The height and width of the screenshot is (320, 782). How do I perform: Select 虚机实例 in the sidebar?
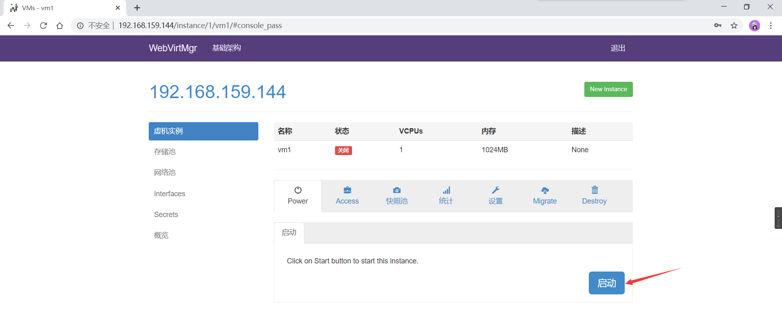pyautogui.click(x=203, y=131)
